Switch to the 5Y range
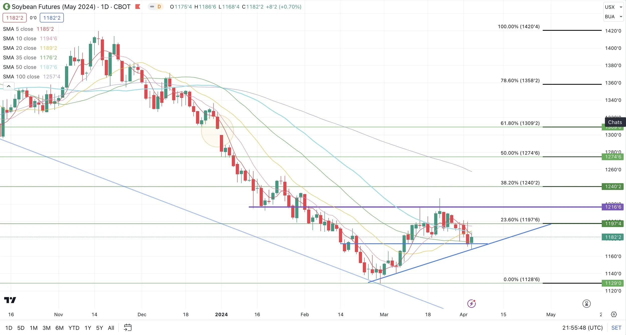 coord(99,328)
